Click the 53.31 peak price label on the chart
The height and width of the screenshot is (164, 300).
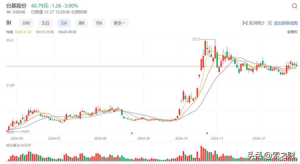coord(196,39)
